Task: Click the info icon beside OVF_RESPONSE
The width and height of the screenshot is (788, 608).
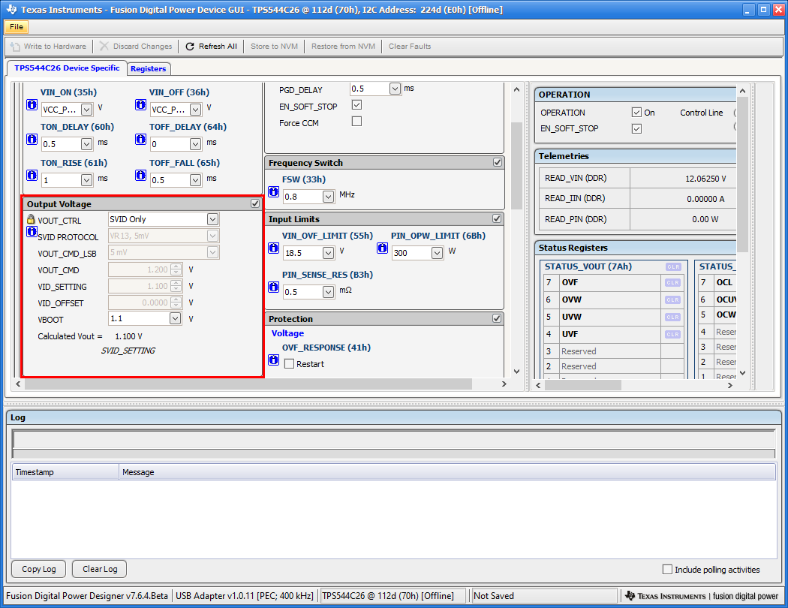Action: pos(273,360)
